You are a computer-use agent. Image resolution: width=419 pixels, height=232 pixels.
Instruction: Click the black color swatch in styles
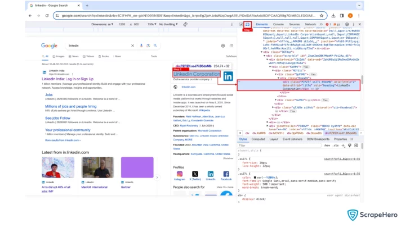click(255, 178)
